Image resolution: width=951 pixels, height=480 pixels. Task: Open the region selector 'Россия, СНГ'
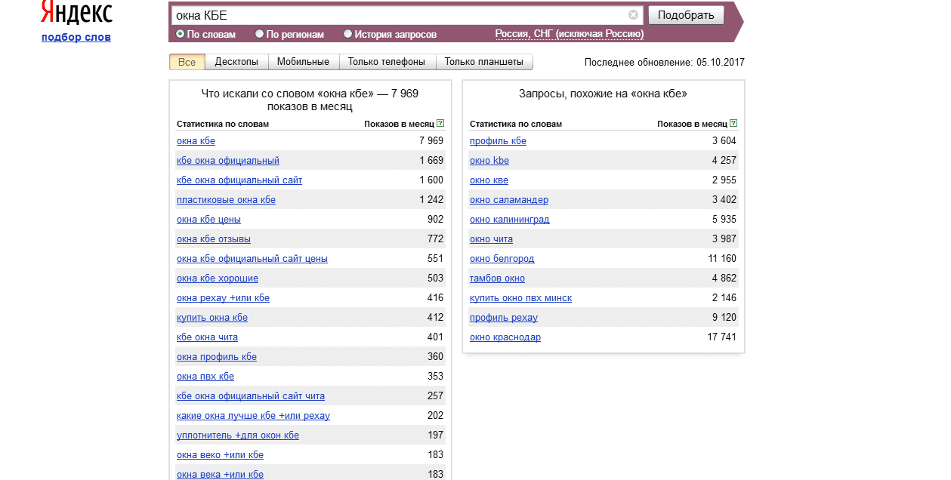tap(569, 34)
